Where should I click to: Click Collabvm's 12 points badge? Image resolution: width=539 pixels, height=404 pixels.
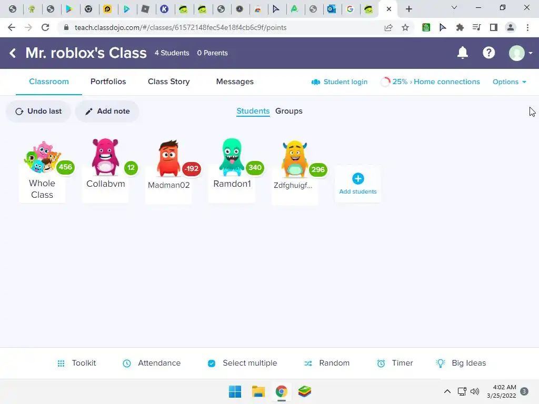[131, 168]
